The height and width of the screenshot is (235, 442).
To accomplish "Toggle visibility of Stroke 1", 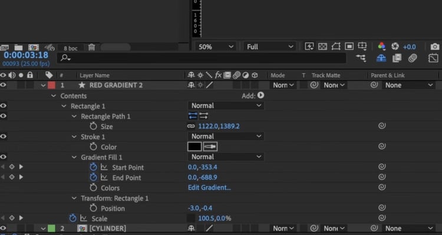I will click(x=3, y=136).
